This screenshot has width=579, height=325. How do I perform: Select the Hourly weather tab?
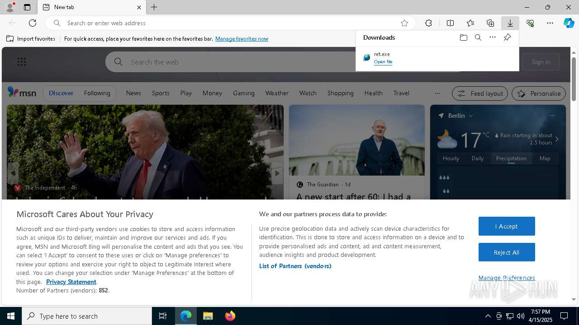tap(451, 158)
